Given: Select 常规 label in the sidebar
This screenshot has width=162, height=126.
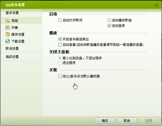Looking at the screenshot, I should pos(15,21).
